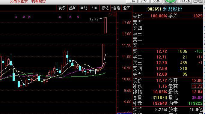The height and width of the screenshot is (114, 205).
Task: Click the latest limit-up candlestick near 12.72
Action: pyautogui.click(x=105, y=25)
